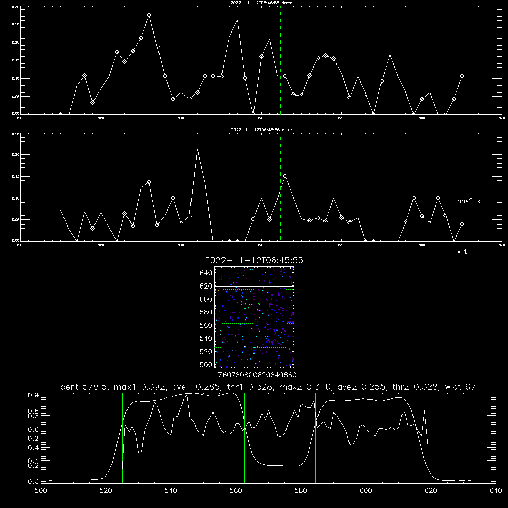Click the highest diamond point in dawn plot
The image size is (508, 508).
point(149,15)
